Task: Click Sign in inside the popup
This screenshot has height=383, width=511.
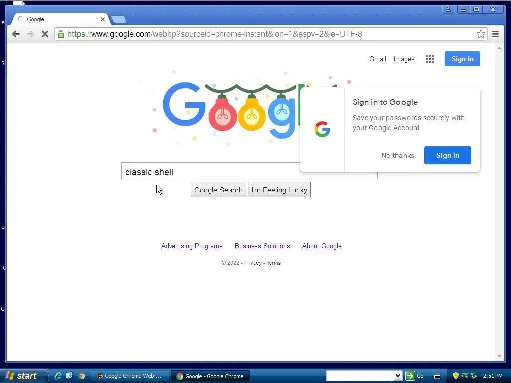Action: (448, 155)
